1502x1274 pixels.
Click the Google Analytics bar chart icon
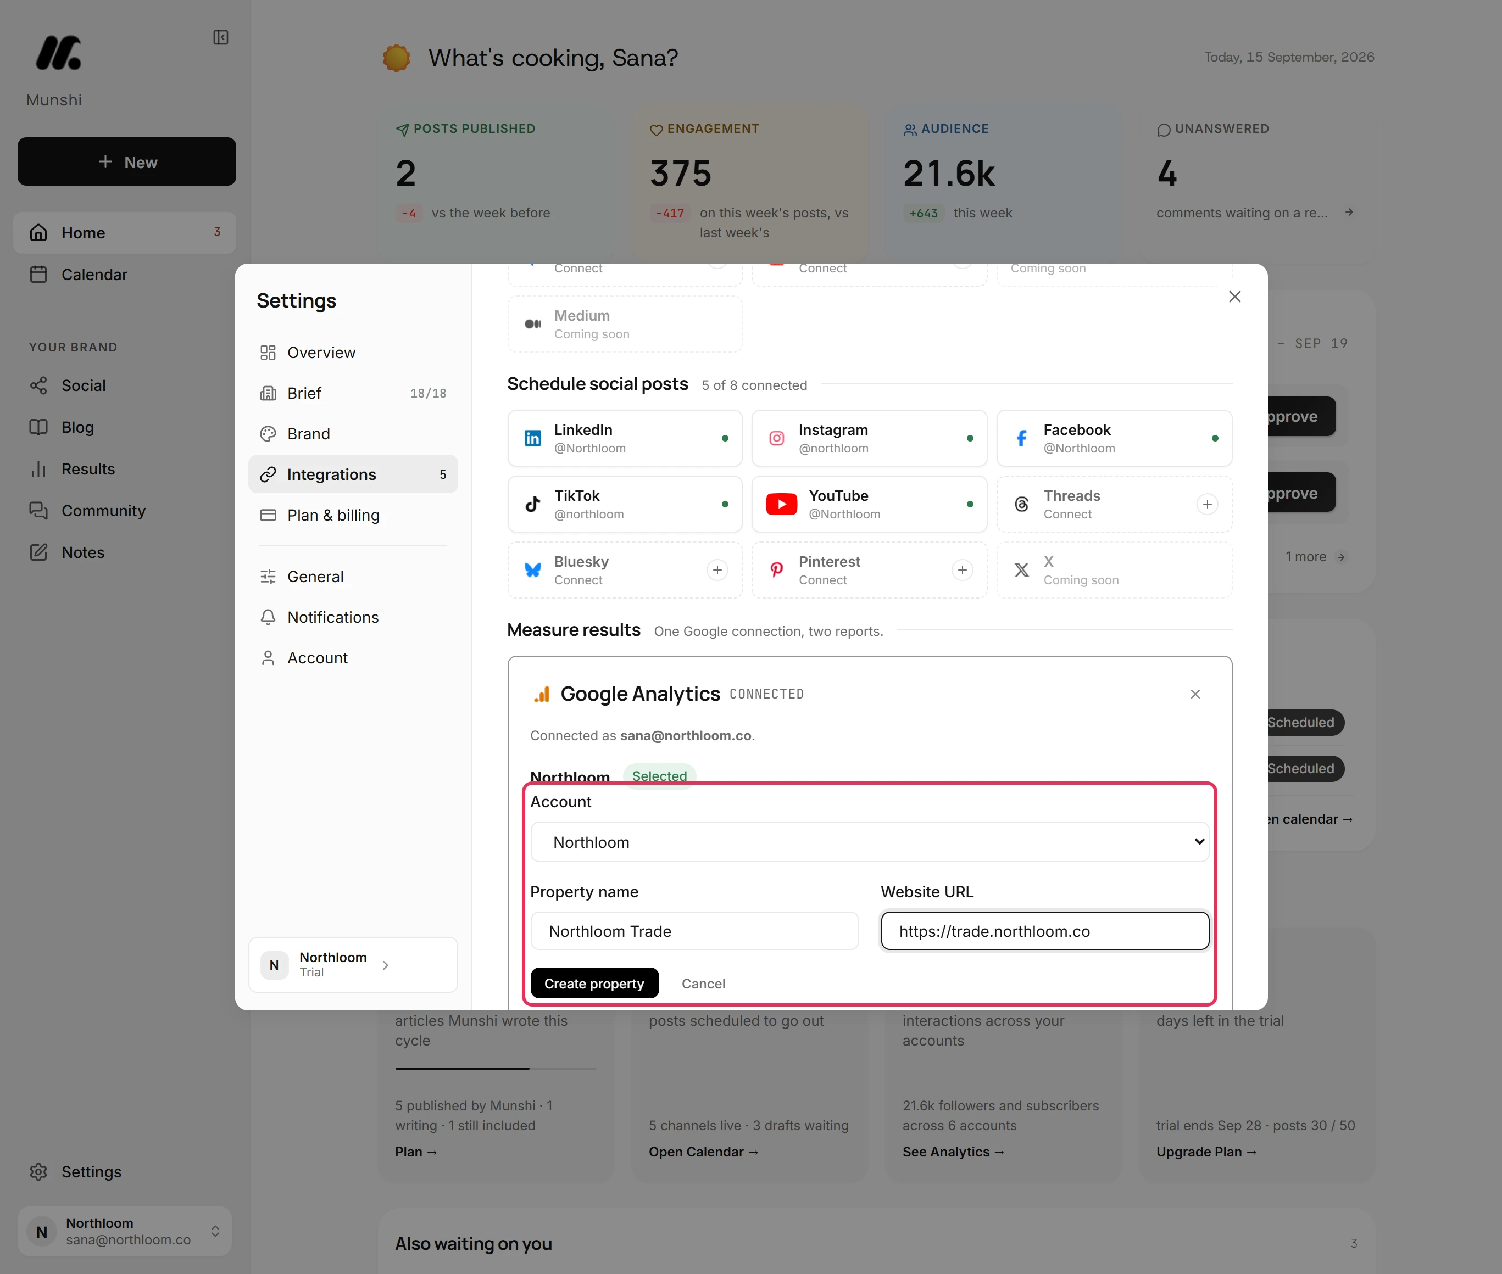(x=542, y=694)
